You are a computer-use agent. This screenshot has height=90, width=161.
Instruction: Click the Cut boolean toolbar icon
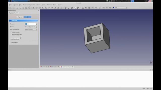(69, 8)
